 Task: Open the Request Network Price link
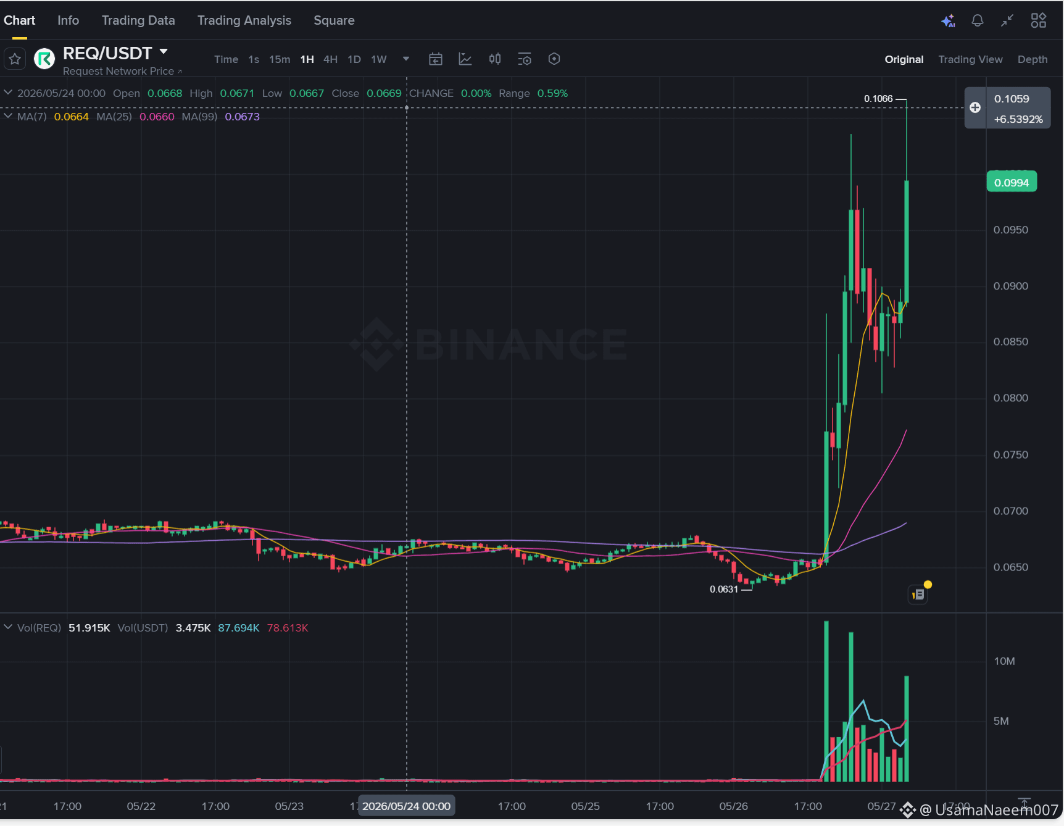coord(122,71)
